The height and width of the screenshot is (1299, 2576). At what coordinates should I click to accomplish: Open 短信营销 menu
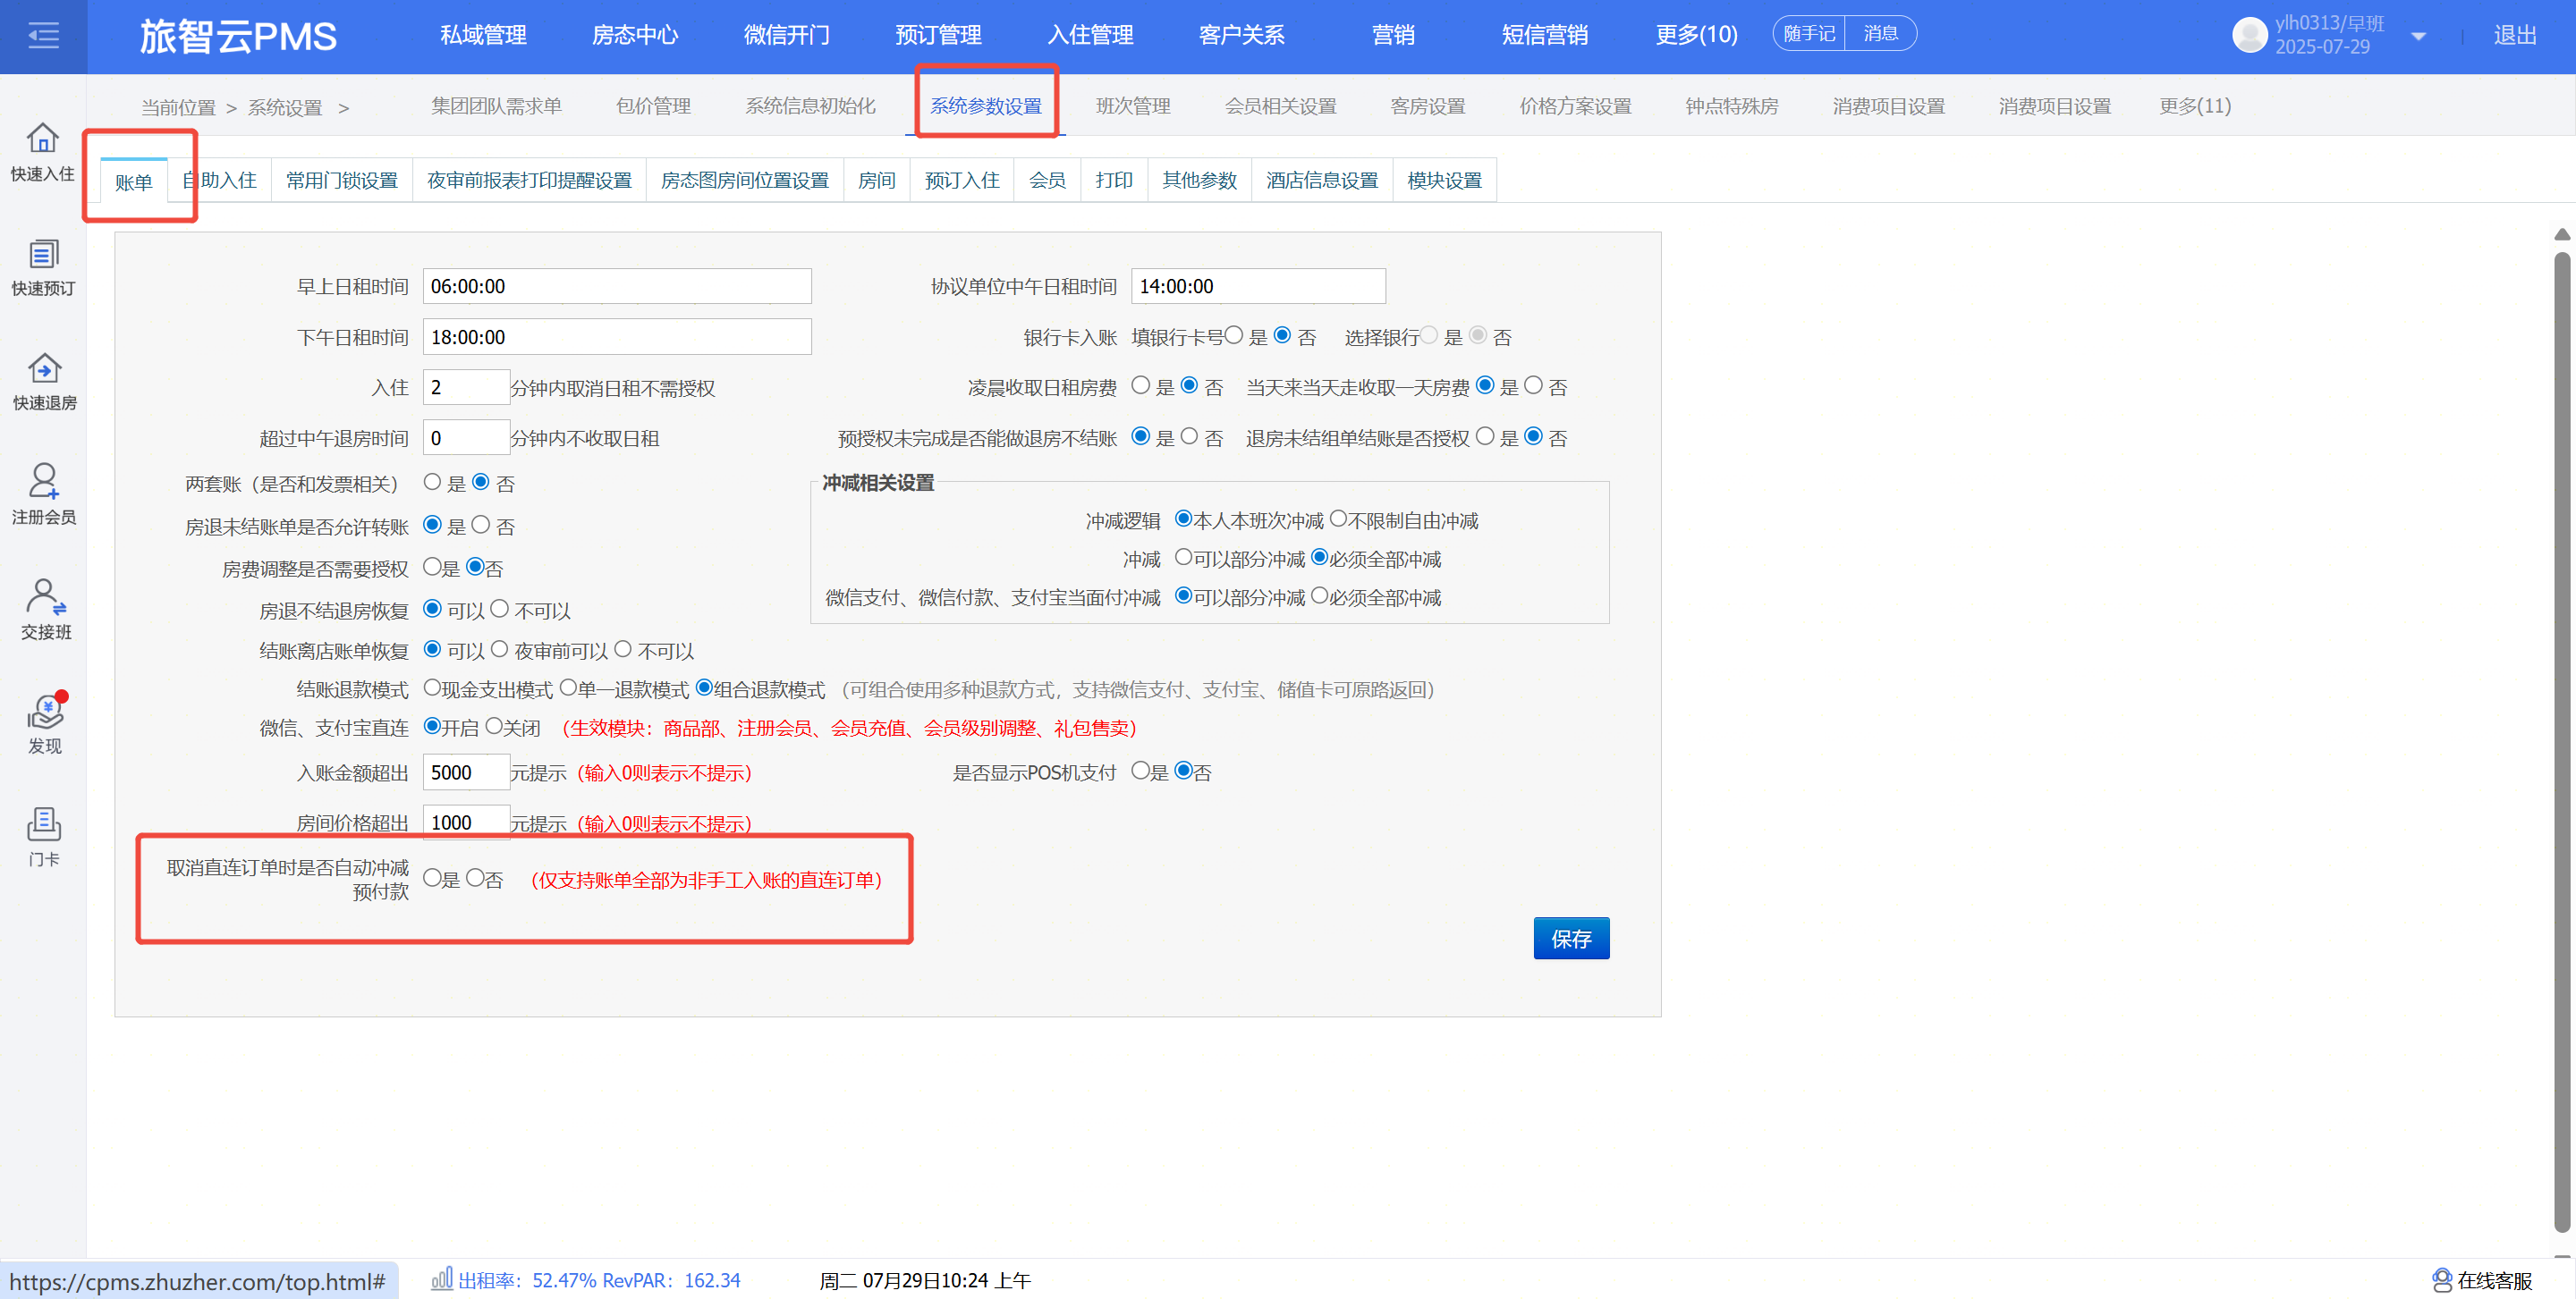tap(1544, 35)
